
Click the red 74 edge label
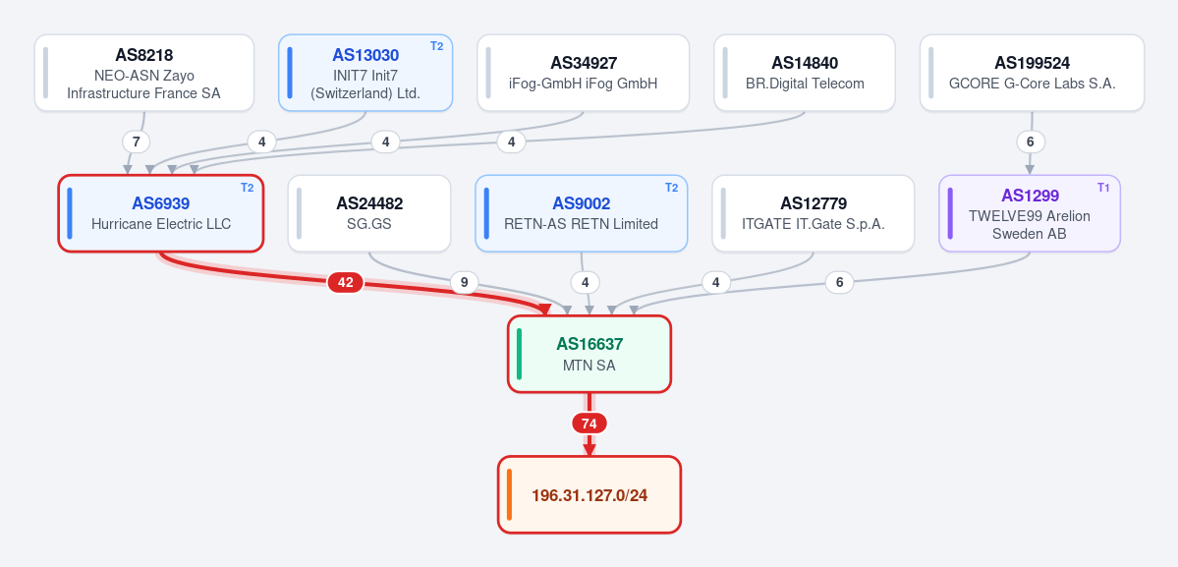click(x=589, y=424)
